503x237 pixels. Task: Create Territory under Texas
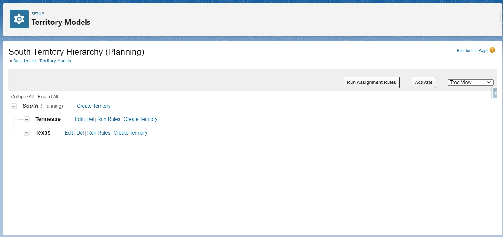click(130, 133)
